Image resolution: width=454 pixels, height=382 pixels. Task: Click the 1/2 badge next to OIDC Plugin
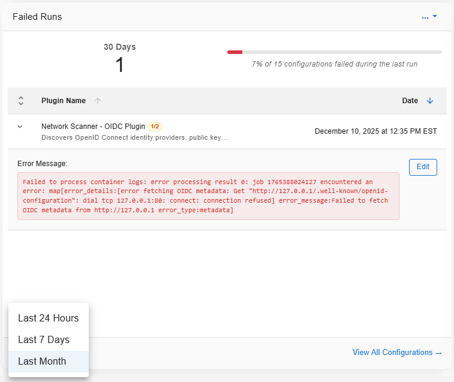point(155,127)
